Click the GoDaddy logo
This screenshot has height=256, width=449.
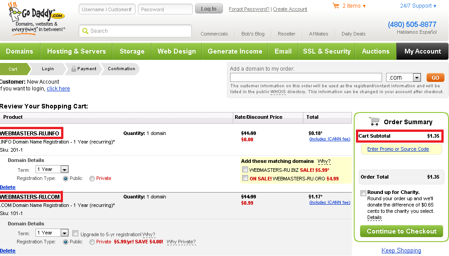pyautogui.click(x=37, y=18)
